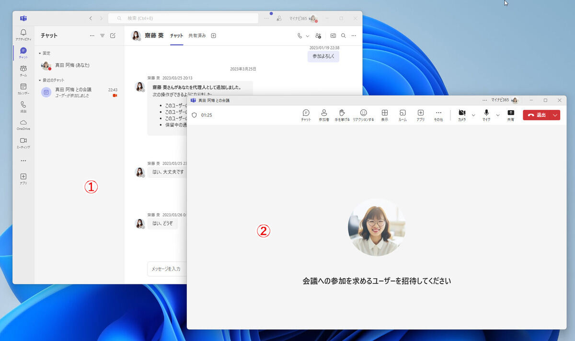Open チャット in the Teams left sidebar
This screenshot has height=341, width=575.
[23, 52]
